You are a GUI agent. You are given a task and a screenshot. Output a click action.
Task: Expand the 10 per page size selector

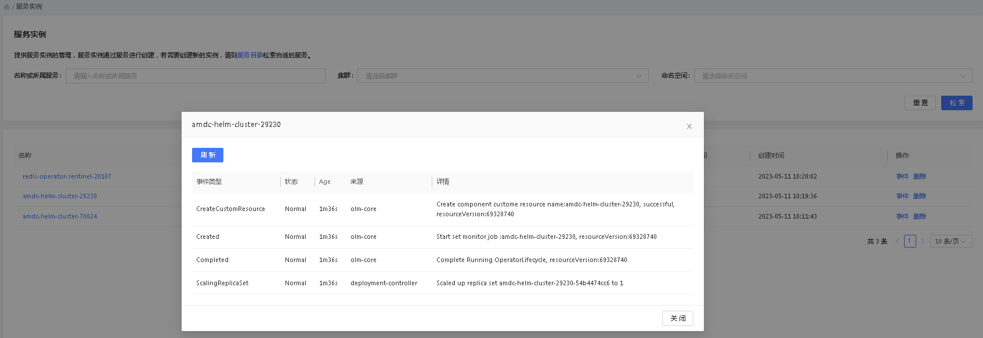[x=951, y=241]
